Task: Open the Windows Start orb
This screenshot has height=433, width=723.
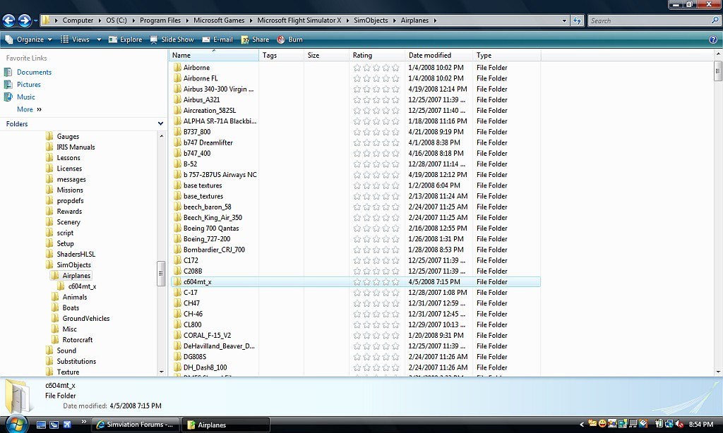Action: tap(16, 423)
